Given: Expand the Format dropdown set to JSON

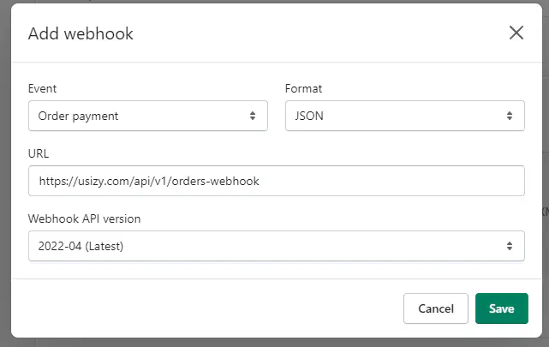Looking at the screenshot, I should coord(394,116).
